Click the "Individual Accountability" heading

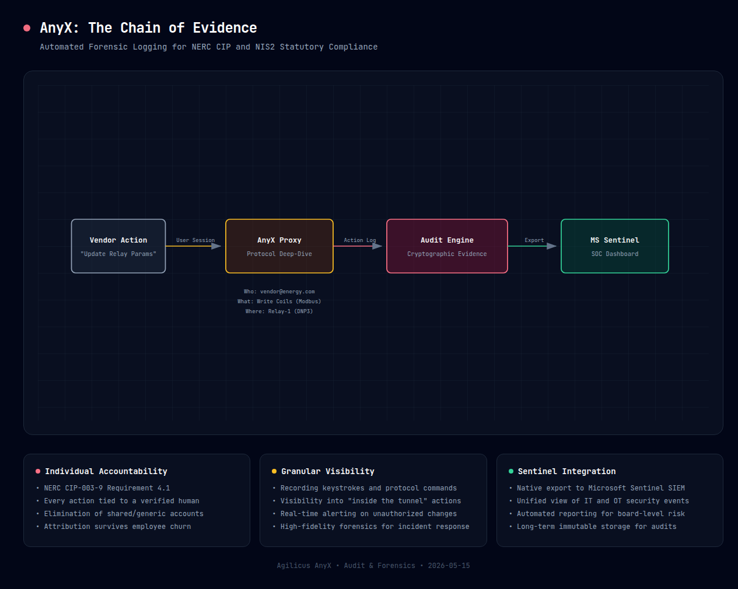(x=106, y=471)
